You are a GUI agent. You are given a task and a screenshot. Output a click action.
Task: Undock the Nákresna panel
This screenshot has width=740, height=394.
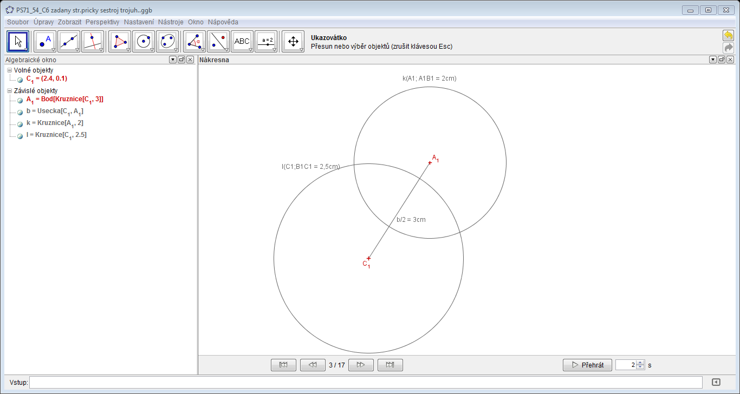click(x=722, y=60)
